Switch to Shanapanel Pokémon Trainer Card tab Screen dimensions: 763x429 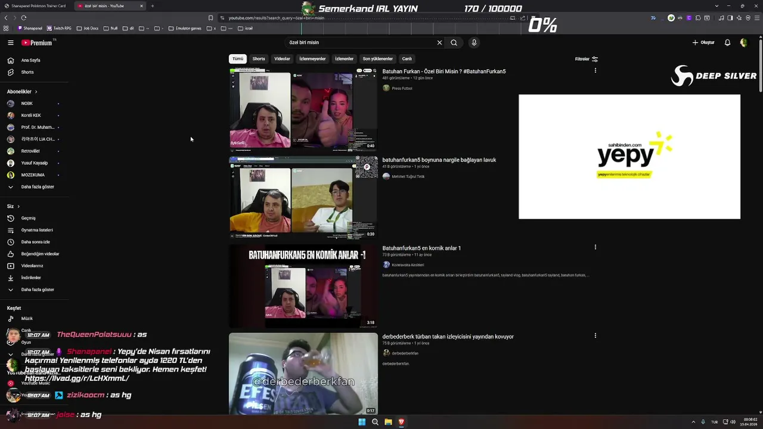point(36,6)
